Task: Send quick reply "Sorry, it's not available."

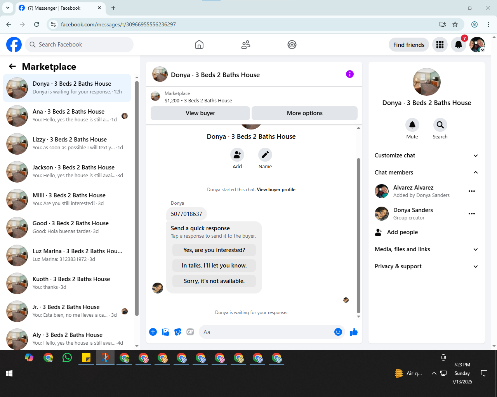Action: (214, 281)
